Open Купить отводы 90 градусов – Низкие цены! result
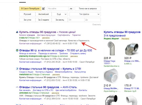The height and width of the screenshot is (105, 142). [x=47, y=32]
